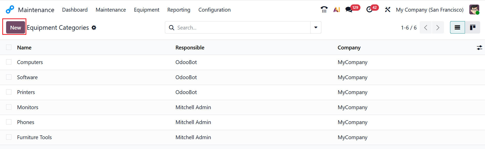
Task: Launch the AI assistant icon
Action: 337,10
